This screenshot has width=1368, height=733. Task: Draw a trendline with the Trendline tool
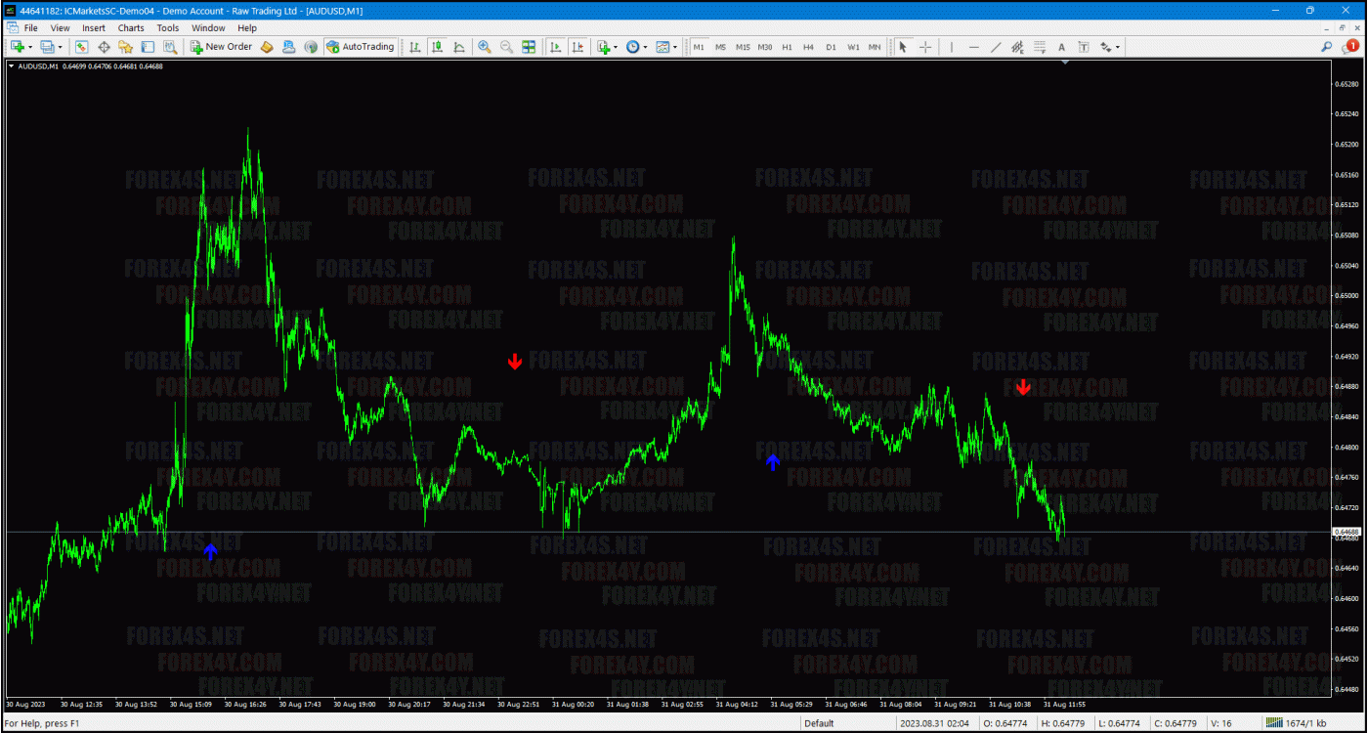tap(996, 47)
